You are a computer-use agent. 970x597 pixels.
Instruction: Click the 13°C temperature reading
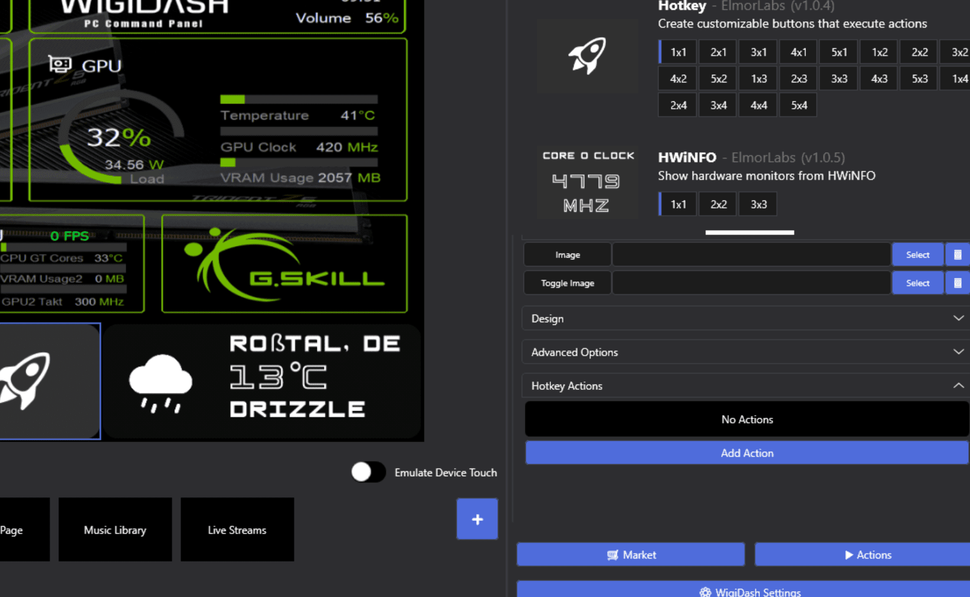pyautogui.click(x=278, y=377)
